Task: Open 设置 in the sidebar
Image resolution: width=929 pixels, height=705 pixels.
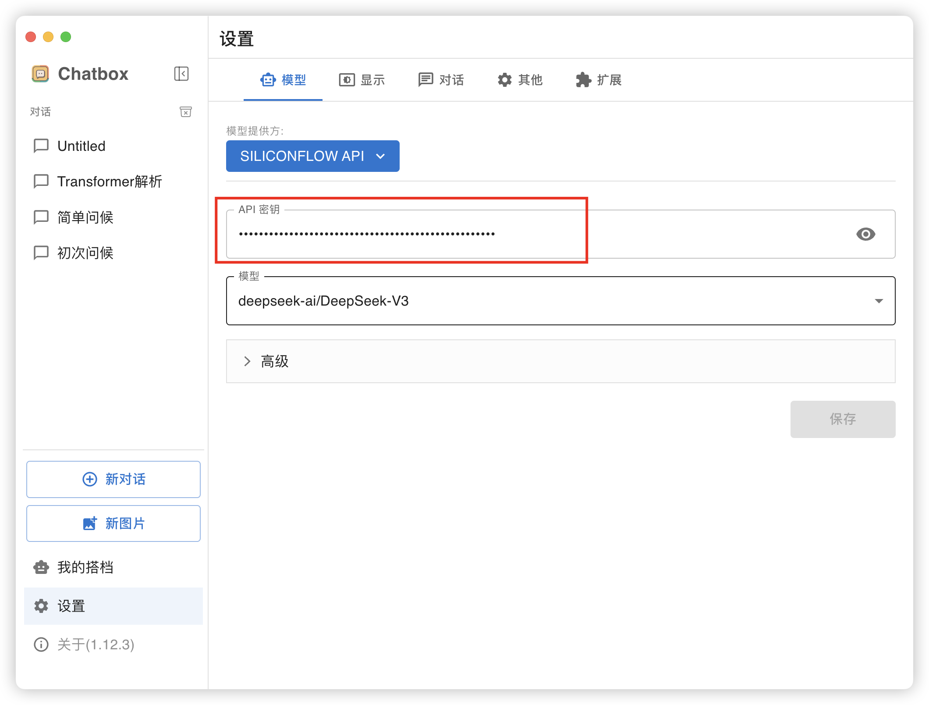Action: coord(113,606)
